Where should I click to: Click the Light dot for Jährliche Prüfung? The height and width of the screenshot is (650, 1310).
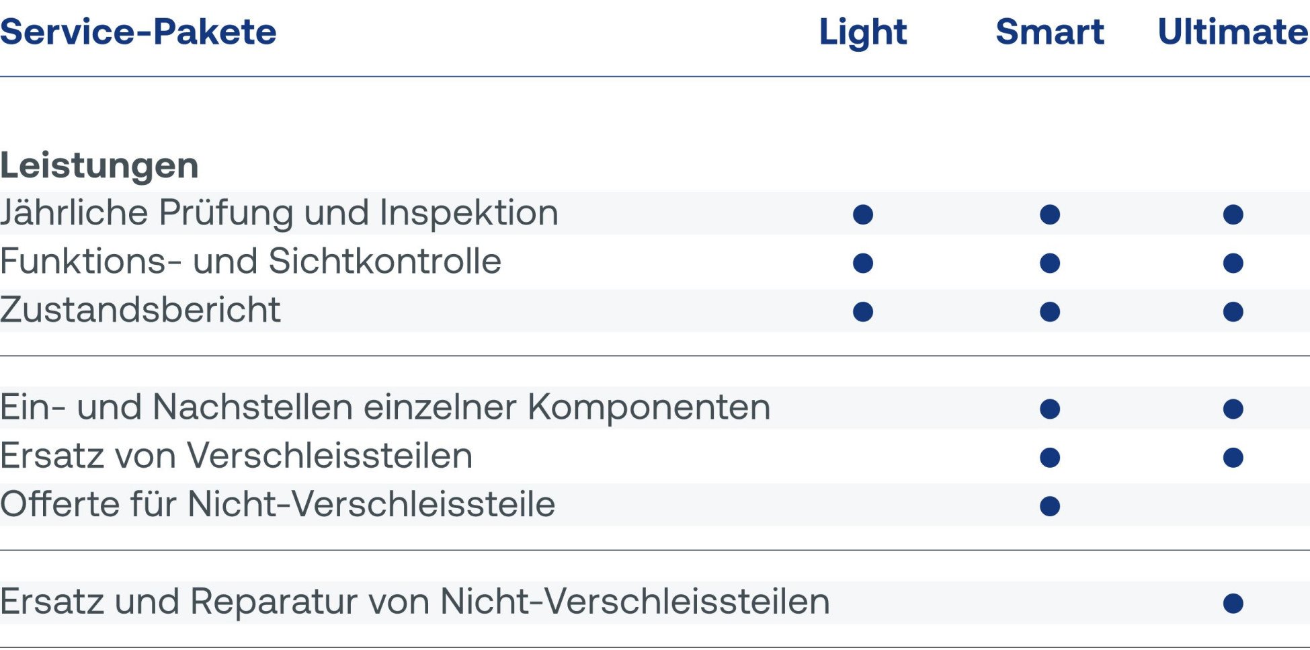click(x=863, y=214)
